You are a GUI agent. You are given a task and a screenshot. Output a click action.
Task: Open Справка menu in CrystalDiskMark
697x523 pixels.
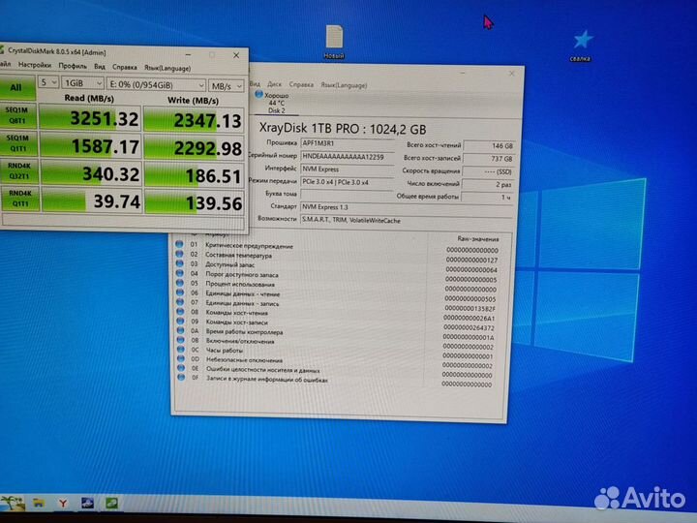[x=125, y=67]
